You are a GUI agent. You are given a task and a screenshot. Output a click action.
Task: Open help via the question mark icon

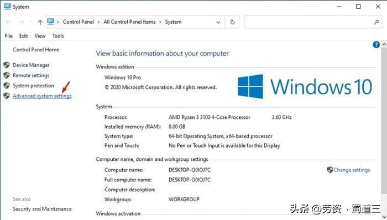click(376, 45)
